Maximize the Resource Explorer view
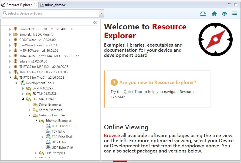The image size is (241, 163). tap(236, 5)
